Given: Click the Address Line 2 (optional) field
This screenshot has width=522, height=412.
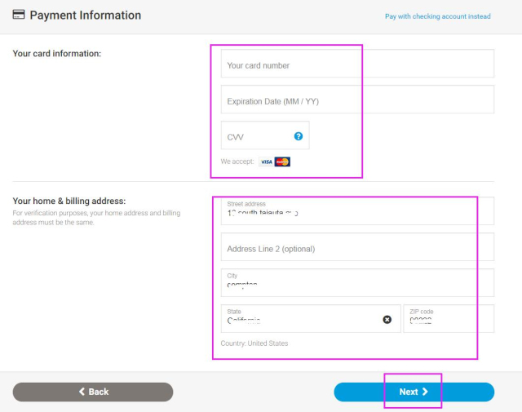Looking at the screenshot, I should coord(356,248).
